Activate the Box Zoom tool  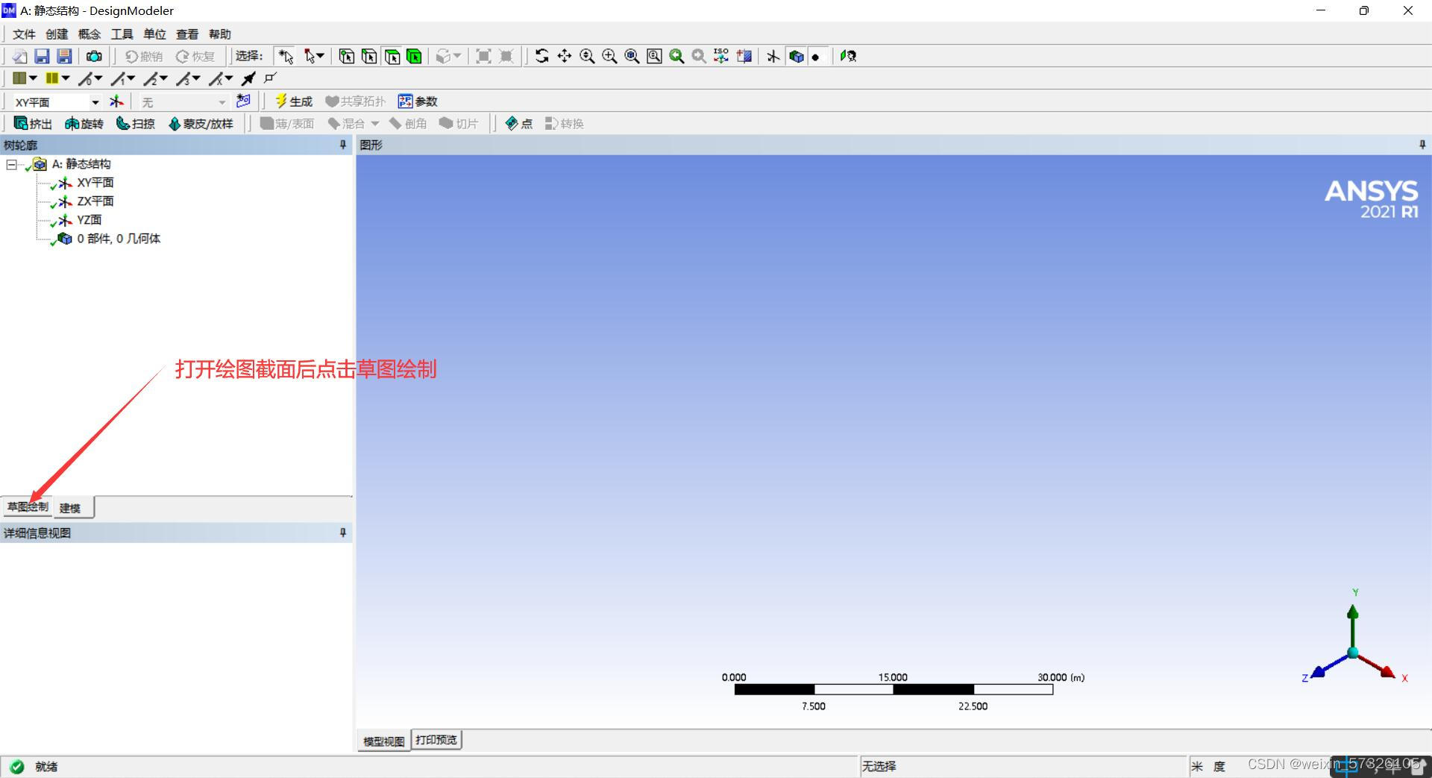(x=609, y=56)
